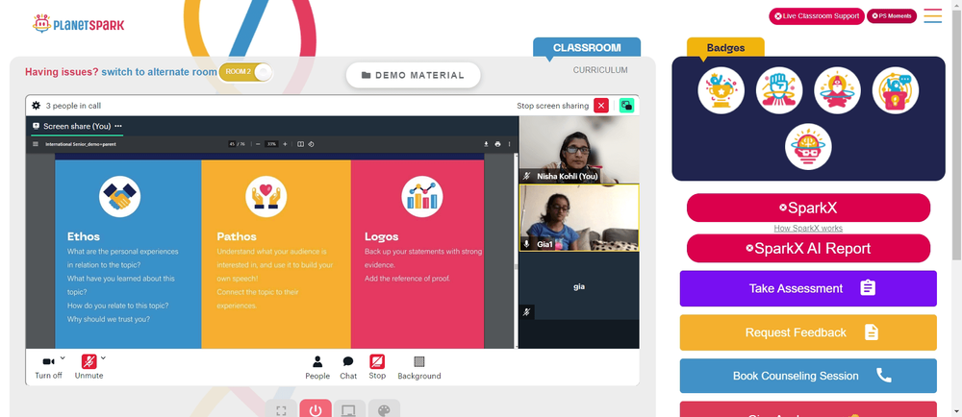The height and width of the screenshot is (417, 962).
Task: Switch to CLASSROOM tab
Action: tap(587, 48)
